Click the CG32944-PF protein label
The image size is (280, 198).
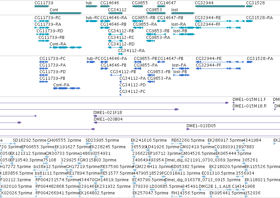tap(209, 65)
